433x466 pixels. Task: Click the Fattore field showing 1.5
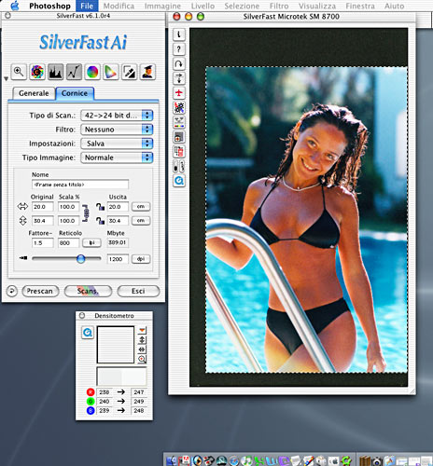point(42,242)
